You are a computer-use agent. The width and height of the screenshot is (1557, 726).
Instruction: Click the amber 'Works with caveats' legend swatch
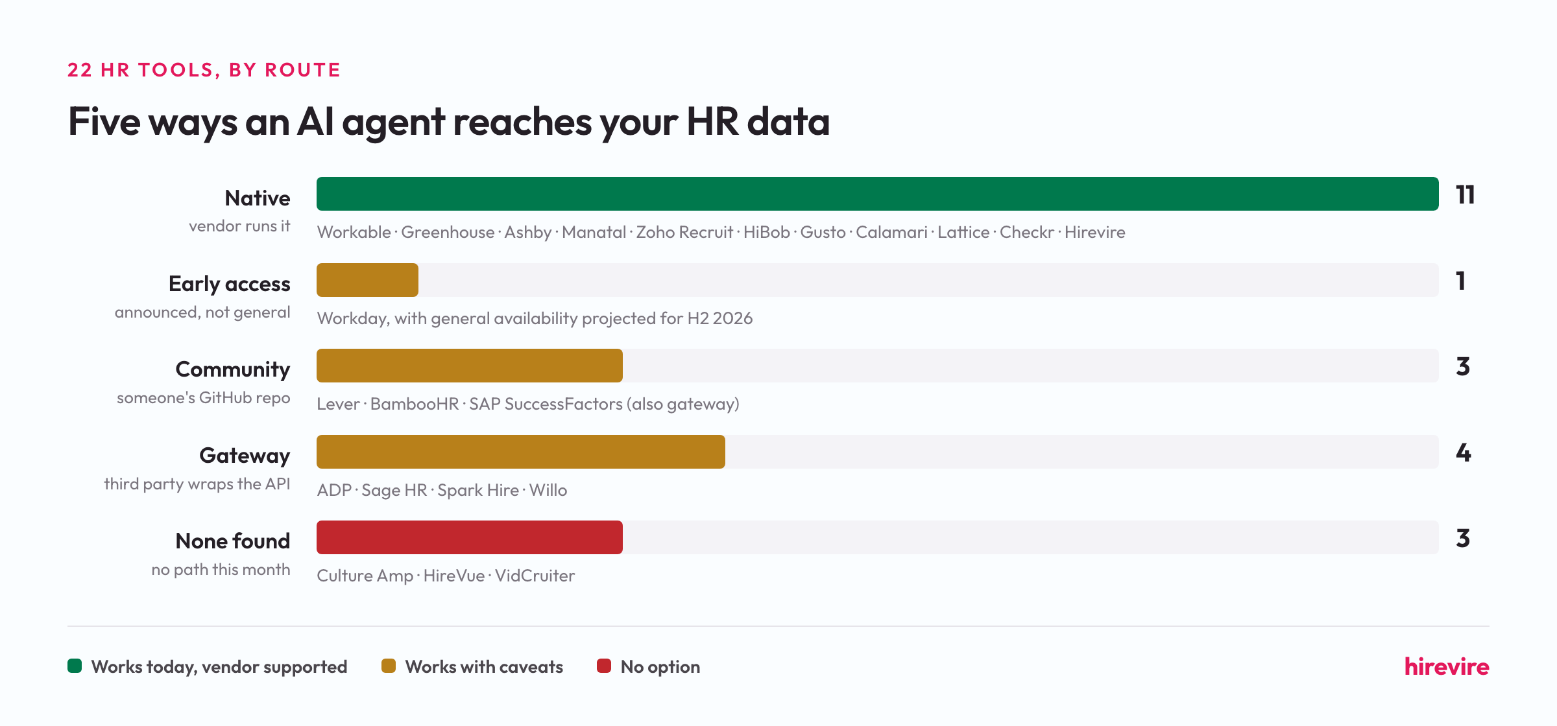(x=389, y=666)
